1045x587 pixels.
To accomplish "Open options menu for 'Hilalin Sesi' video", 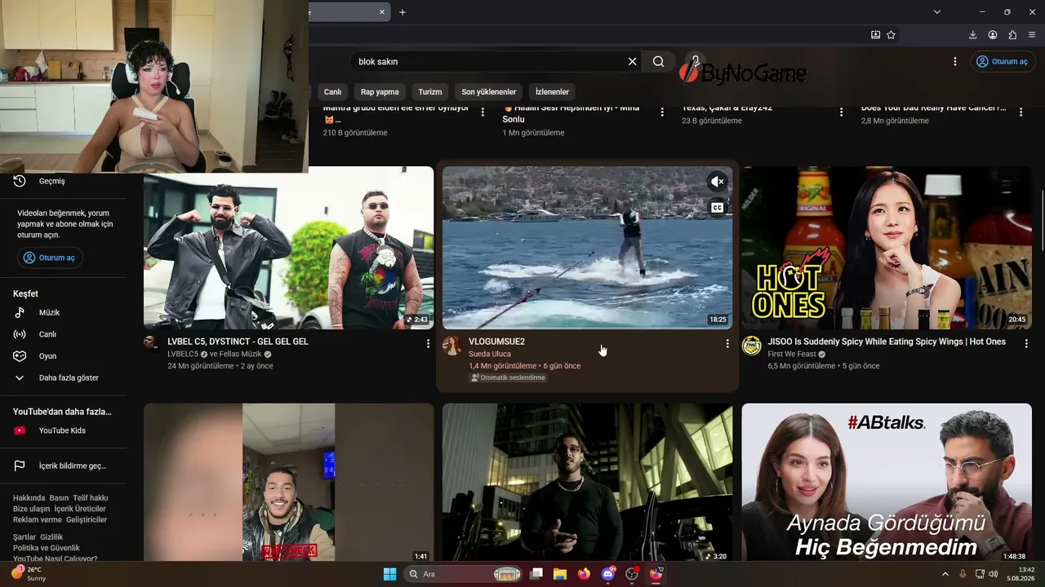I will (x=662, y=113).
